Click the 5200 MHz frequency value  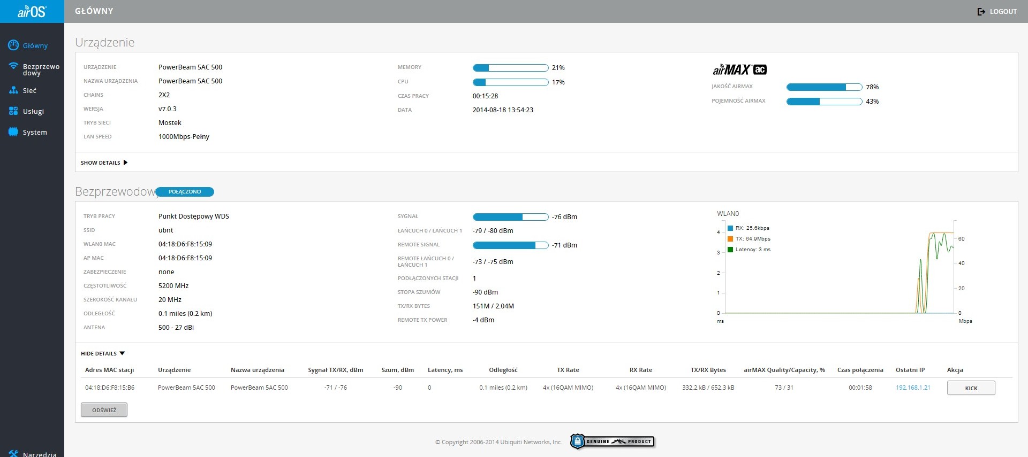click(x=173, y=286)
